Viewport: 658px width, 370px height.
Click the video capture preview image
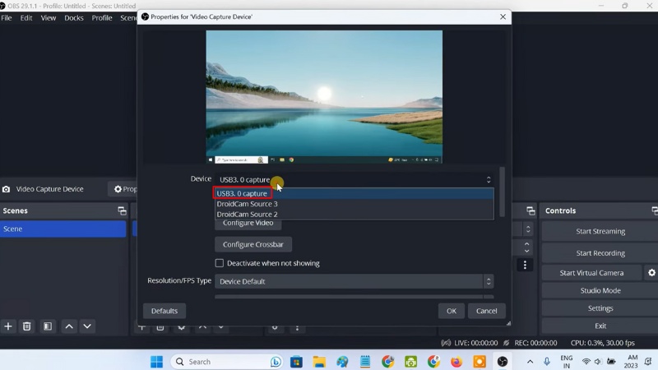tap(324, 96)
